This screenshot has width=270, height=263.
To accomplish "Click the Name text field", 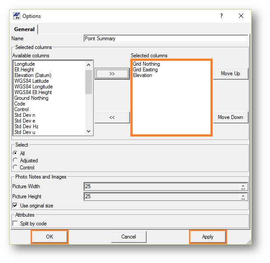I will [166, 39].
